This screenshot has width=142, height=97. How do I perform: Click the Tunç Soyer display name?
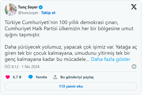coord(28,7)
